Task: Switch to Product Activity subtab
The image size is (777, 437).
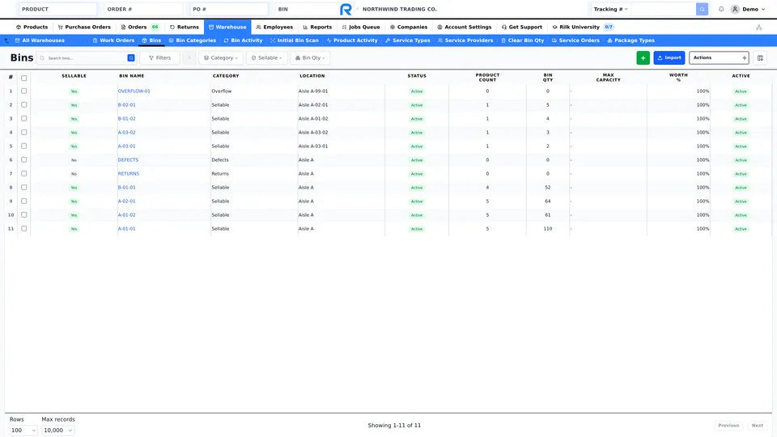Action: tap(352, 40)
